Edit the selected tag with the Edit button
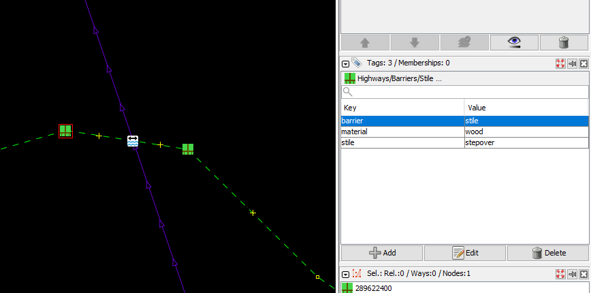 pyautogui.click(x=465, y=253)
